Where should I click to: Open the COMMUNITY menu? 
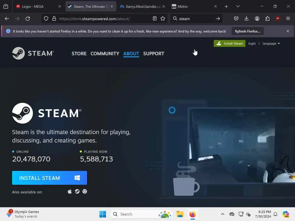tap(105, 54)
